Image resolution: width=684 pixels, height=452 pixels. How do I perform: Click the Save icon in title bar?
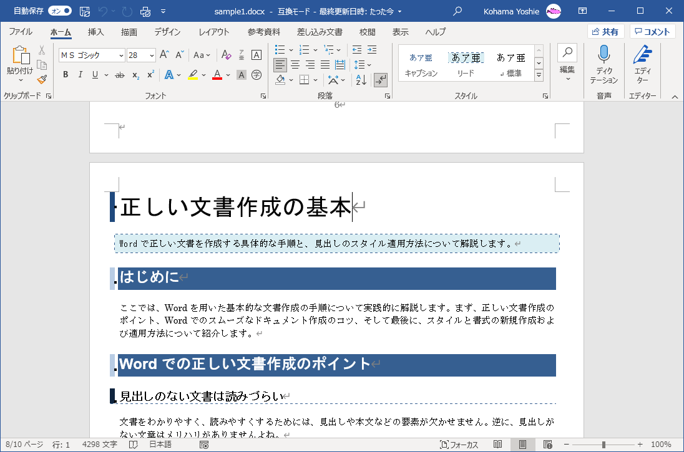(x=85, y=11)
